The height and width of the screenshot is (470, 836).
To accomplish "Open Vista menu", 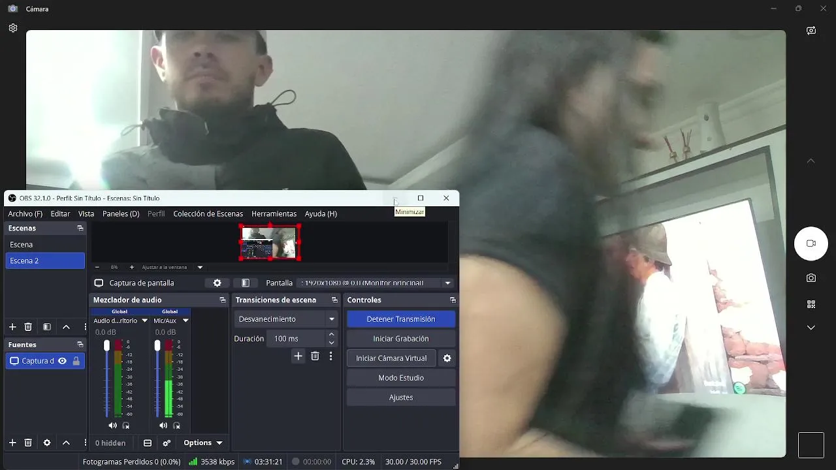I will click(x=86, y=213).
